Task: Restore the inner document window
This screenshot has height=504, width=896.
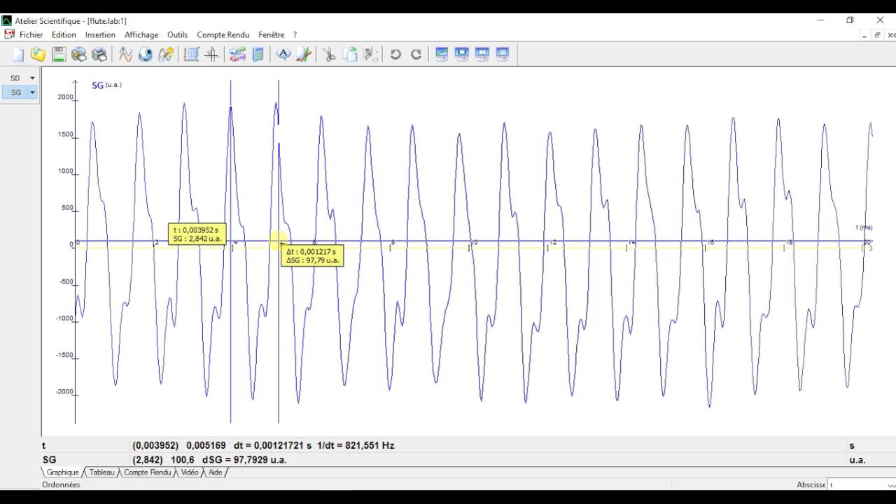Action: point(878,34)
